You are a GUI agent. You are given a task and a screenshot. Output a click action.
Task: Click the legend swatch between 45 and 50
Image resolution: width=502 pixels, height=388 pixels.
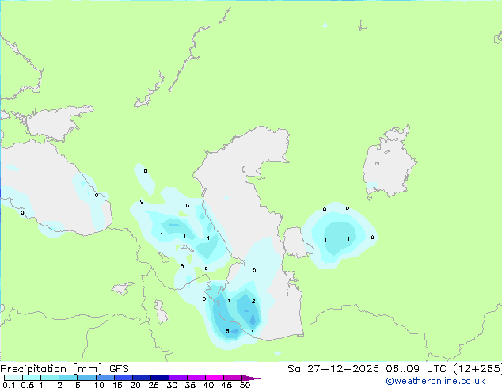pyautogui.click(x=233, y=378)
